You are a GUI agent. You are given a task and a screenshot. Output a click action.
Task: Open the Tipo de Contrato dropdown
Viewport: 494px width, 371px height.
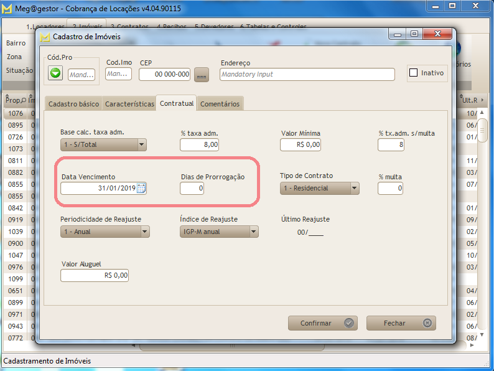(x=355, y=188)
